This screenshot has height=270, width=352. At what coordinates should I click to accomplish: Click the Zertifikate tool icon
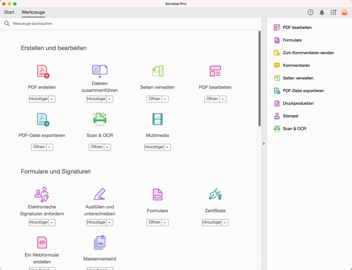pos(215,194)
